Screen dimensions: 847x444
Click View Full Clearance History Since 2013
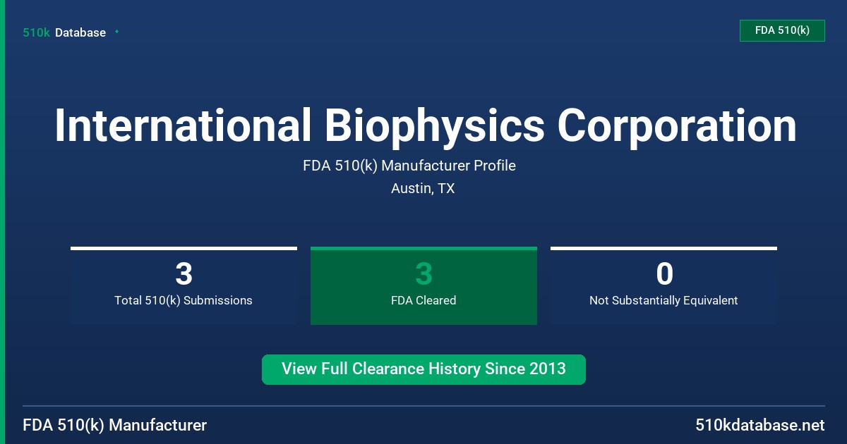coord(423,369)
